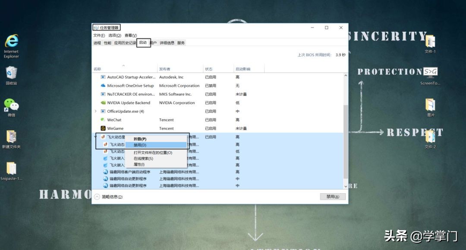
Task: Click the NuTCRACKER OE environment item
Action: (x=129, y=94)
